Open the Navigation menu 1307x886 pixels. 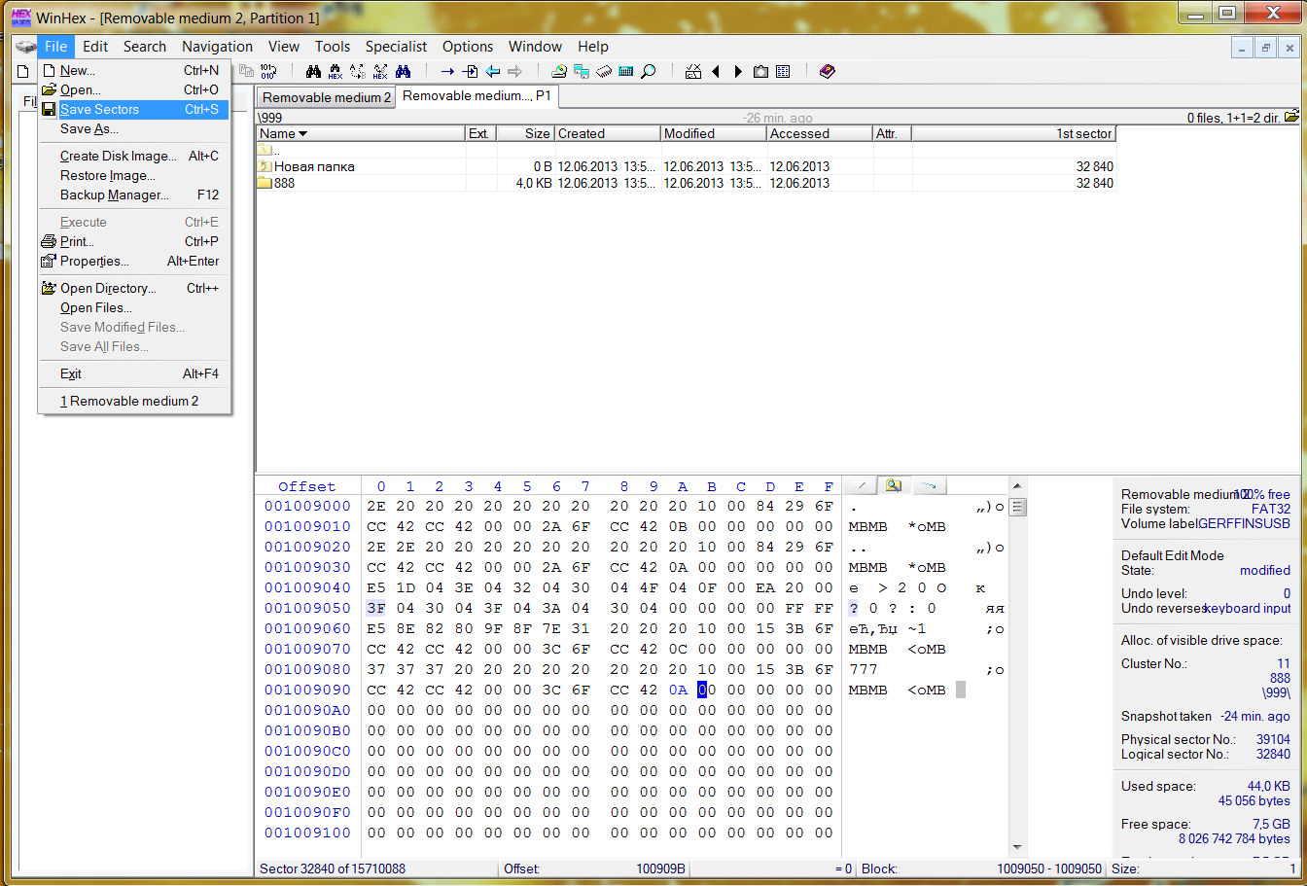coord(217,47)
